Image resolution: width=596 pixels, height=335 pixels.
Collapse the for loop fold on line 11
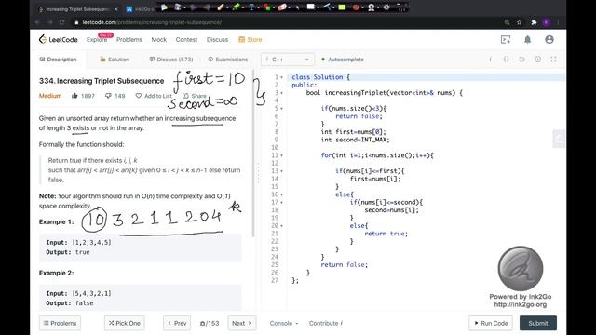[x=281, y=155]
